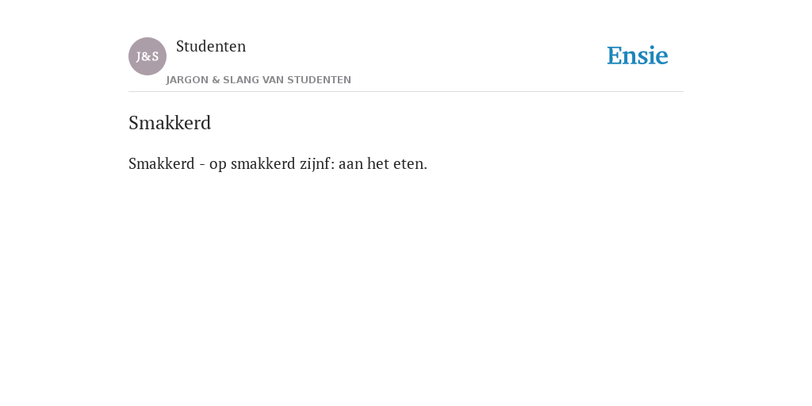Open the Studenten author name
Viewport: 812px width, 406px height.
[211, 46]
